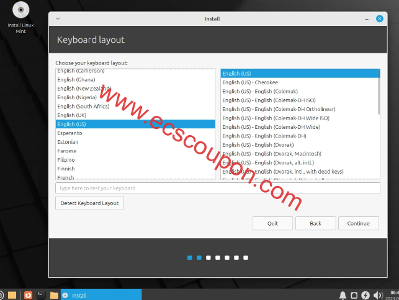
Task: Click Continue to proceed
Action: pyautogui.click(x=359, y=224)
